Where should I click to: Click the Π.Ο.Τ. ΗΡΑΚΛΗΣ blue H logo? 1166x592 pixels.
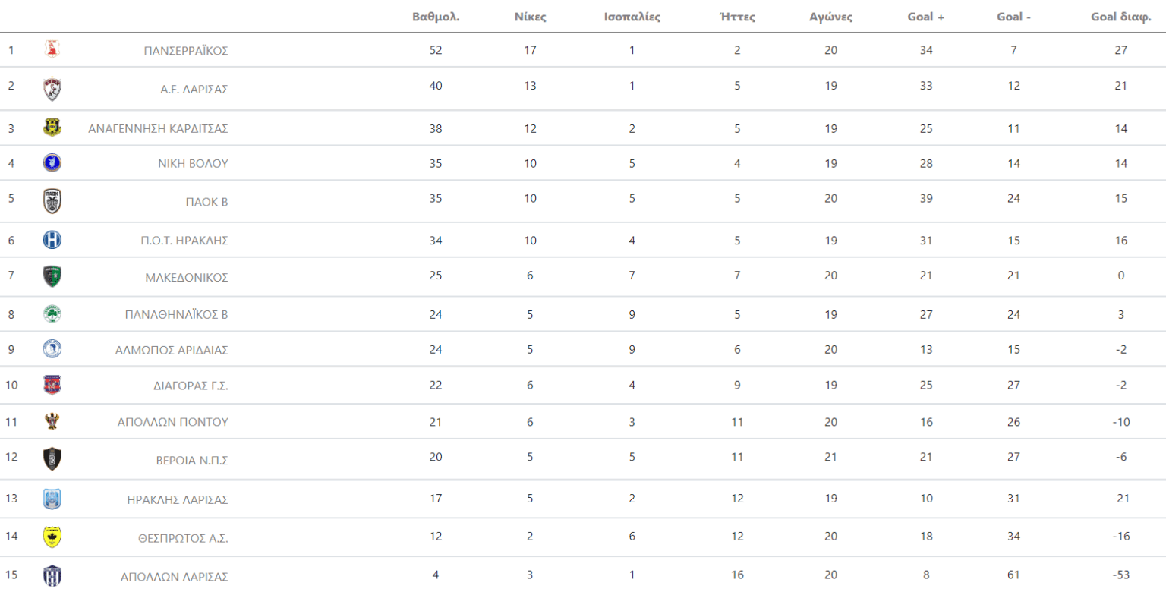point(52,240)
